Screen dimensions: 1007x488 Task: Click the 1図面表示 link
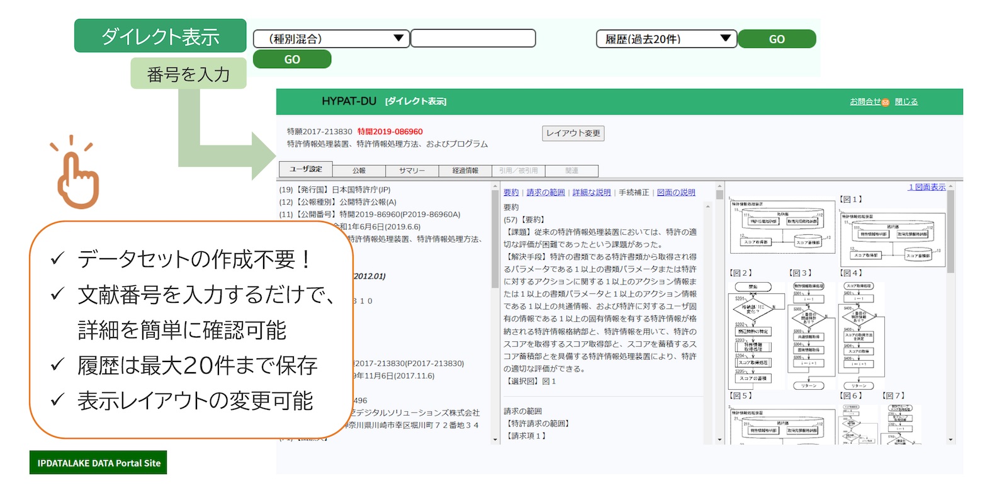(x=926, y=187)
